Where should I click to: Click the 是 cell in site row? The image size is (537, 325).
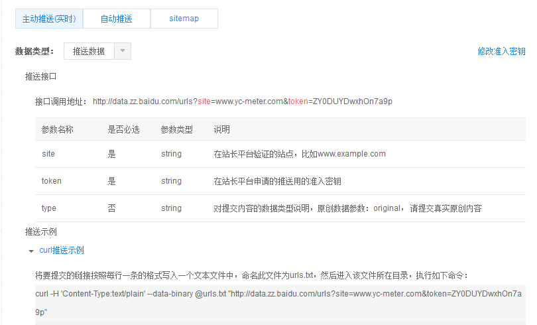[x=111, y=154]
